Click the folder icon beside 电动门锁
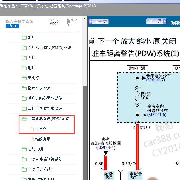The width and height of the screenshot is (180, 180). pyautogui.click(x=24, y=149)
